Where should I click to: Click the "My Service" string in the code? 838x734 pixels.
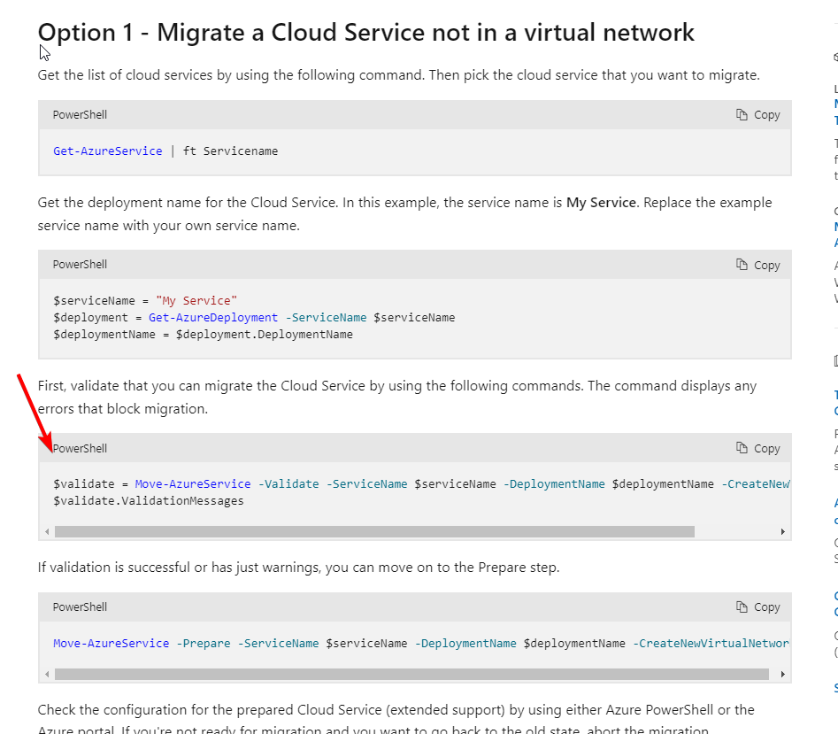click(196, 301)
